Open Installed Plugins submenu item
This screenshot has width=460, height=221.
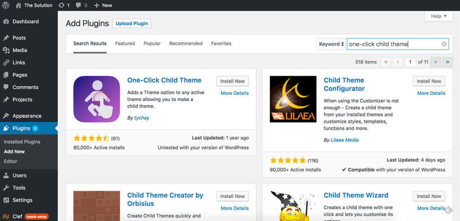click(22, 142)
